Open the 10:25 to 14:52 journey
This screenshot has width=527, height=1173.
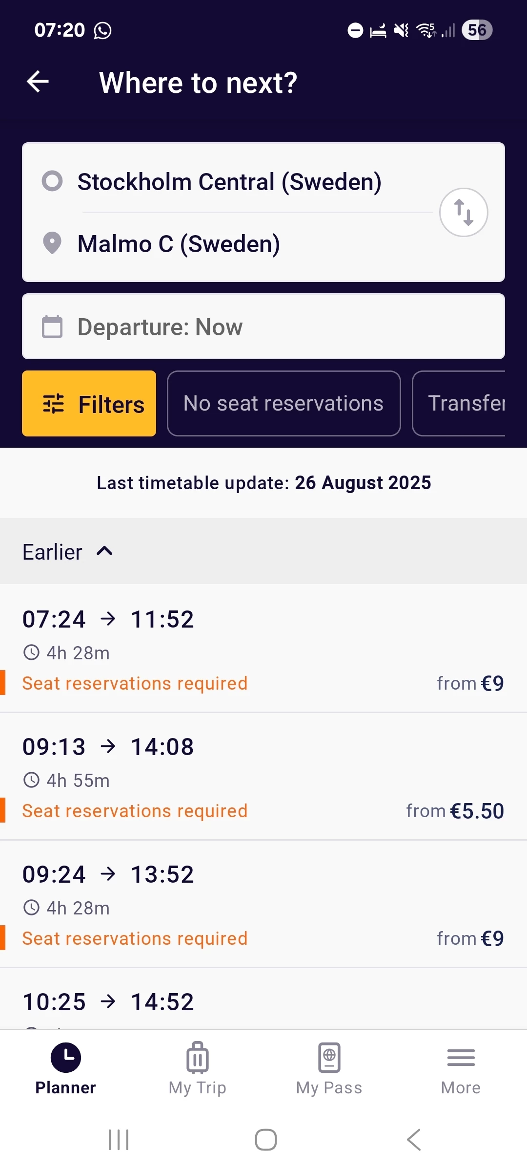tap(263, 1002)
